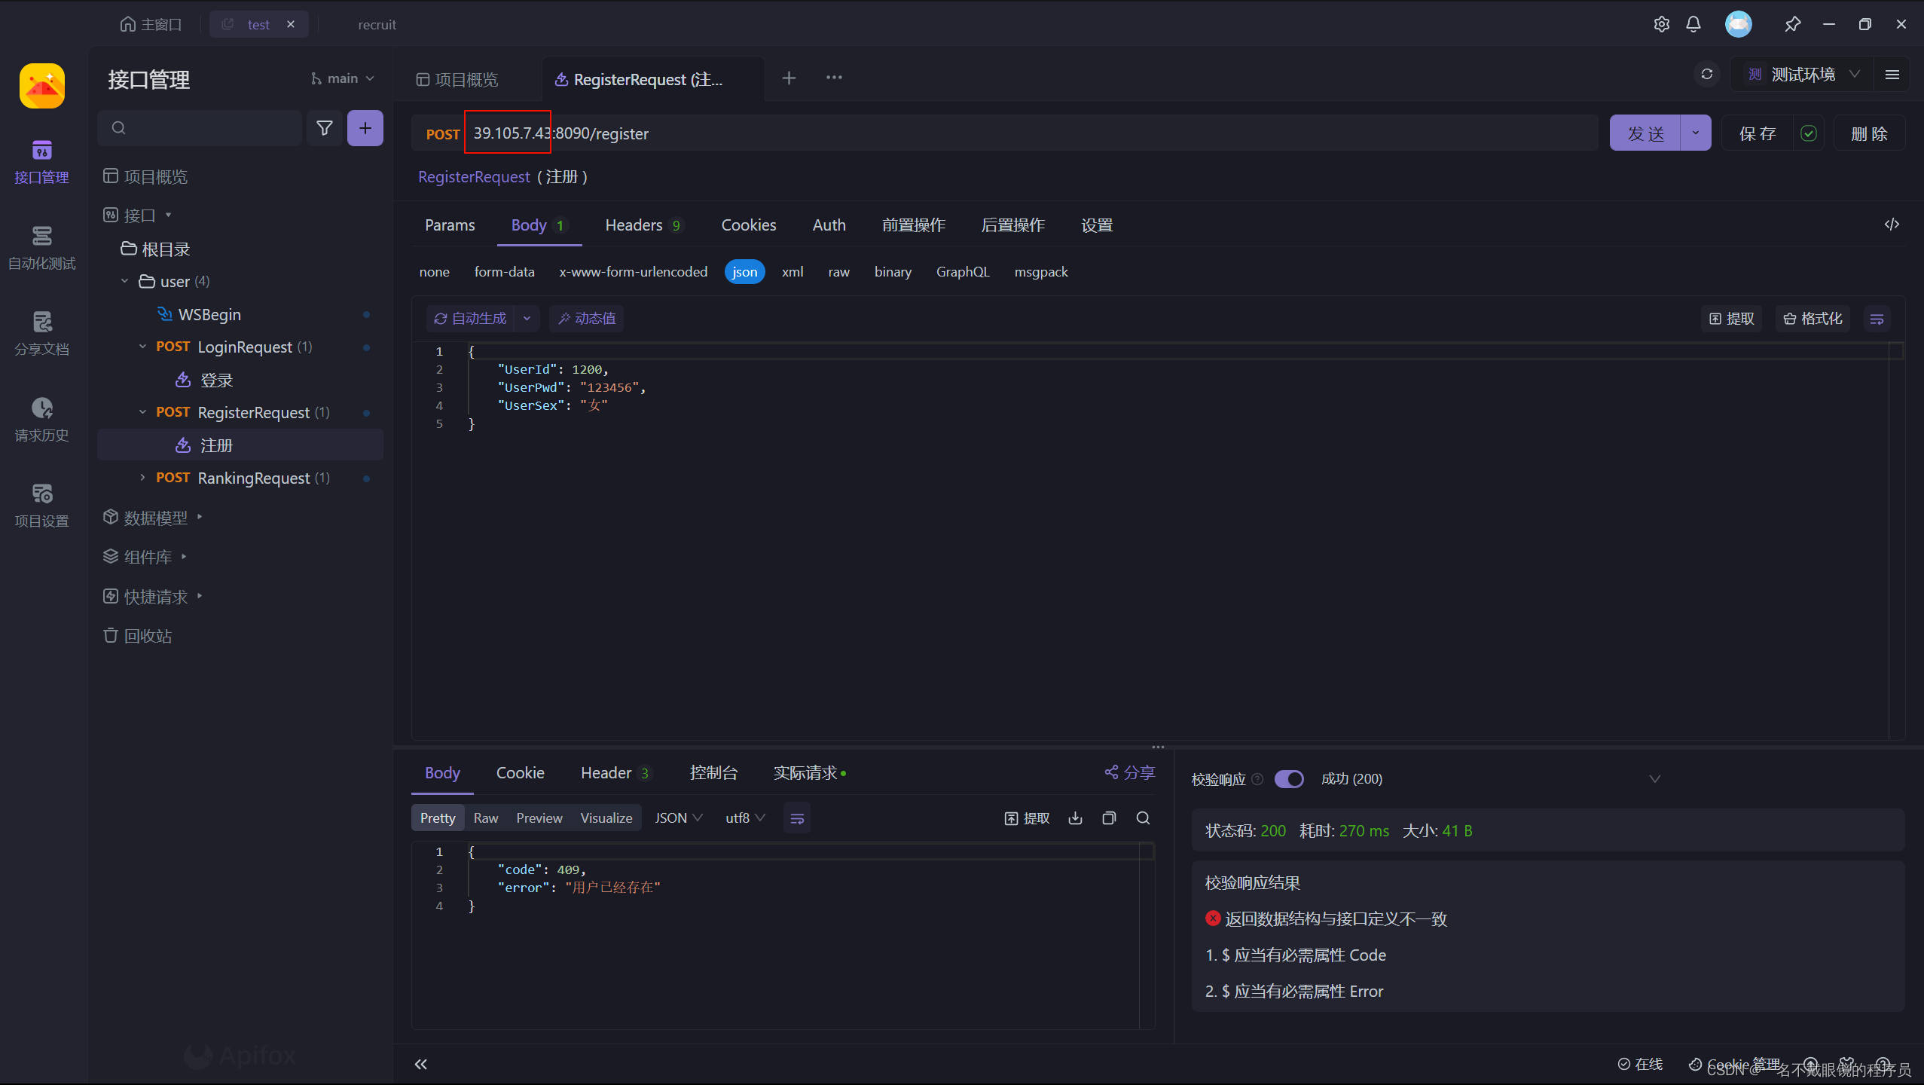Click the 格式化 format button
Image resolution: width=1924 pixels, height=1085 pixels.
[1813, 319]
